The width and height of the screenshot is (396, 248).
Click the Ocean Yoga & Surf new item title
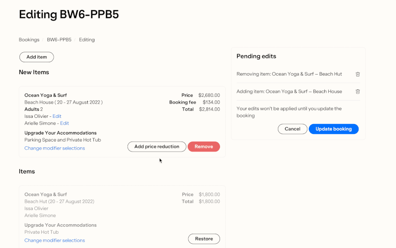pos(46,95)
